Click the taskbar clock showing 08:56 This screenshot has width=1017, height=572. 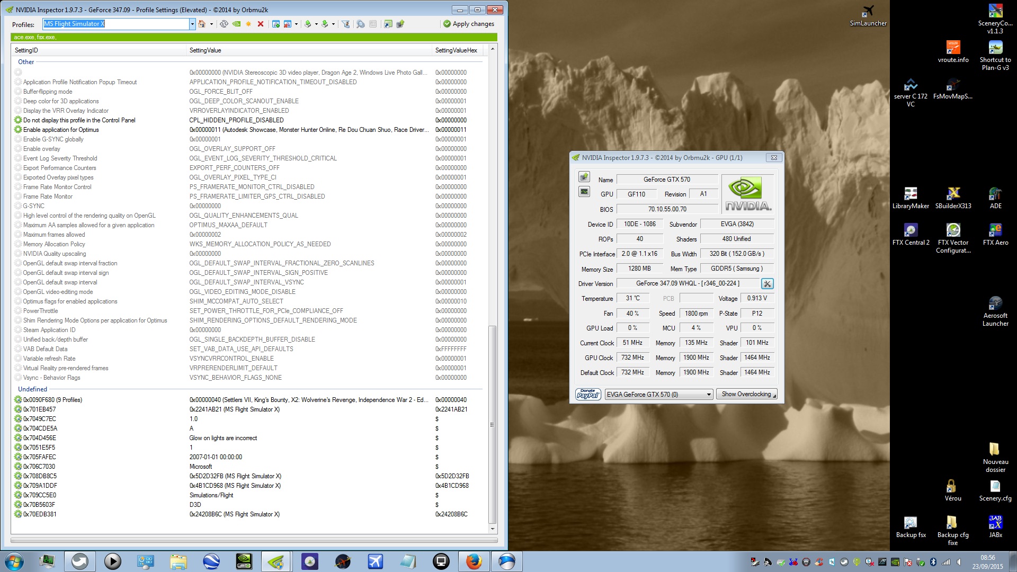[987, 562]
